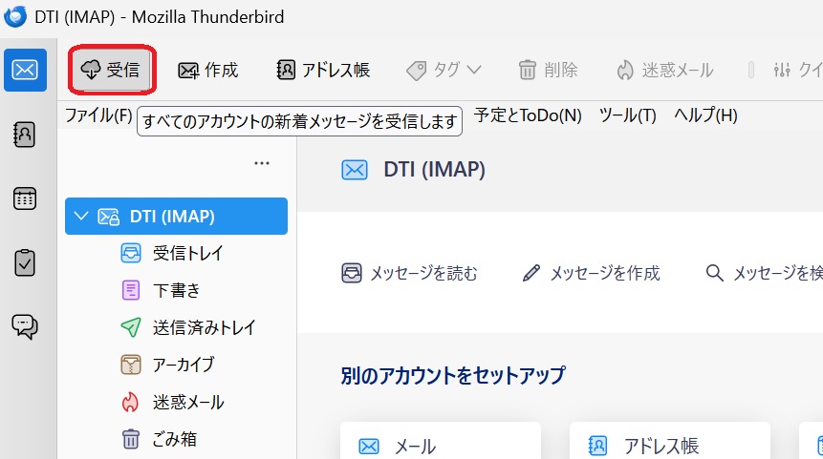The image size is (823, 459).
Task: Open Address Book space in sidebar
Action: click(25, 135)
